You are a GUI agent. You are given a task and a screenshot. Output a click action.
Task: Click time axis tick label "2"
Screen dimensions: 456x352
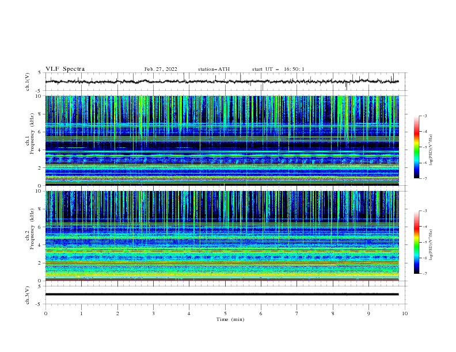[117, 313]
